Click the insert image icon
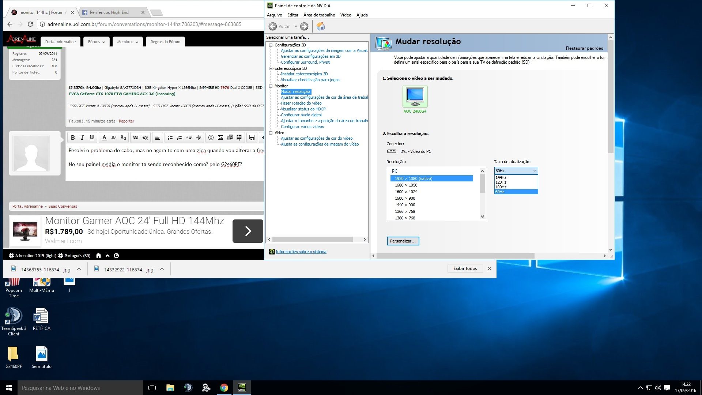 tap(220, 138)
